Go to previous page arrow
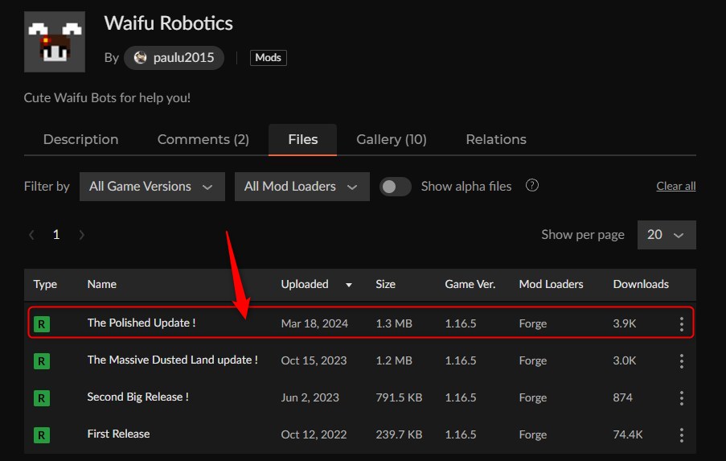The height and width of the screenshot is (461, 726). pyautogui.click(x=31, y=235)
